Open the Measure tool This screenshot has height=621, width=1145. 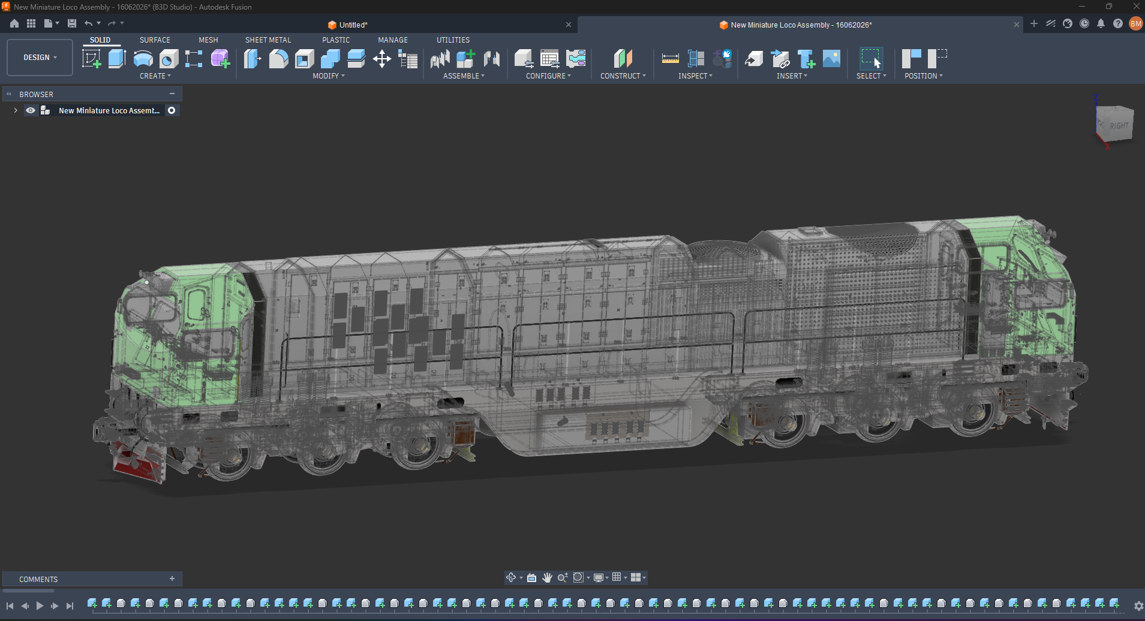click(x=670, y=59)
